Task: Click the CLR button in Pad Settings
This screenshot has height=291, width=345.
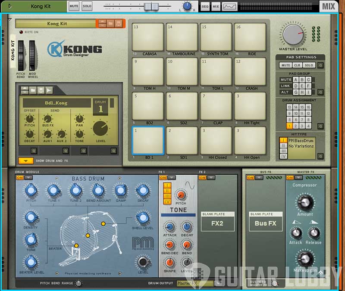Action: (x=297, y=65)
